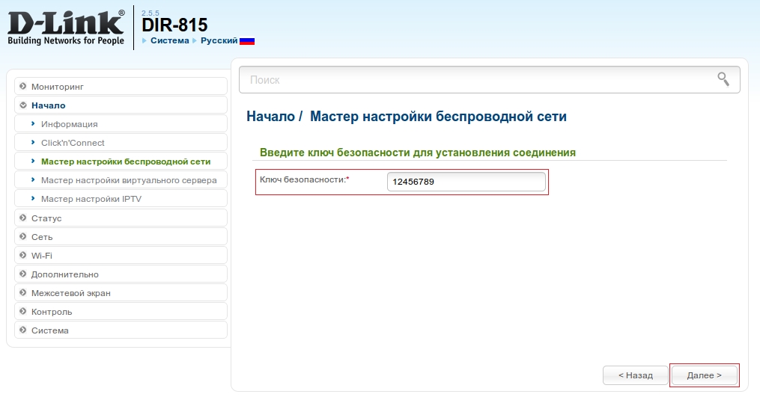Viewport: 760px width, 400px height.
Task: Click the search magnifier icon
Action: [723, 79]
